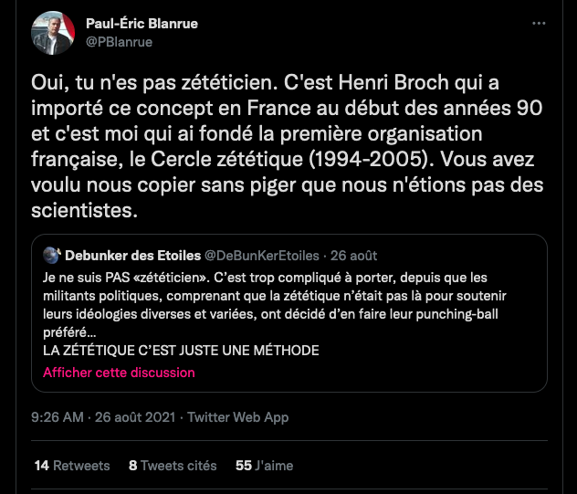This screenshot has height=494, width=577.
Task: Click the quoted tweet's '26 août' date
Action: (x=354, y=256)
